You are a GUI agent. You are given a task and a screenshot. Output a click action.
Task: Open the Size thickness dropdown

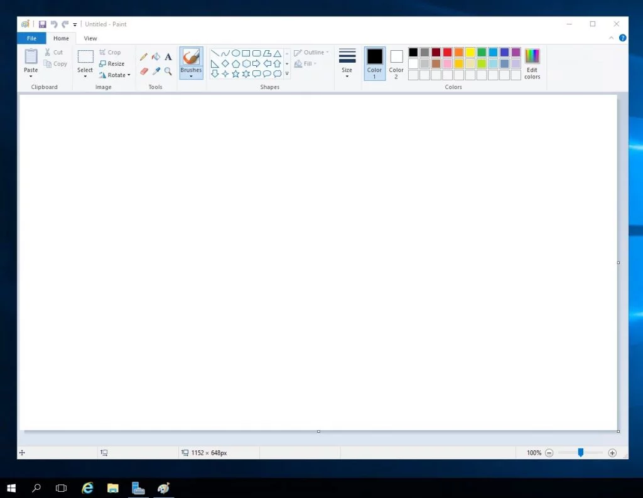click(347, 63)
